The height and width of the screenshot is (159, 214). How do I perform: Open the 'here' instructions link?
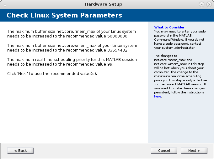point(158,97)
